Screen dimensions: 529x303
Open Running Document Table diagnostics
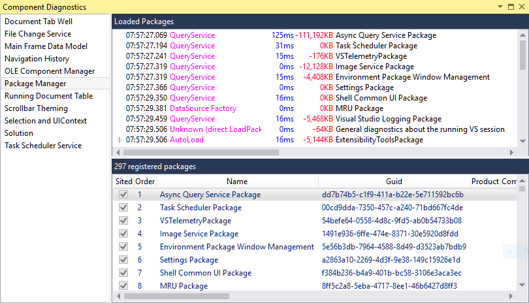point(48,96)
